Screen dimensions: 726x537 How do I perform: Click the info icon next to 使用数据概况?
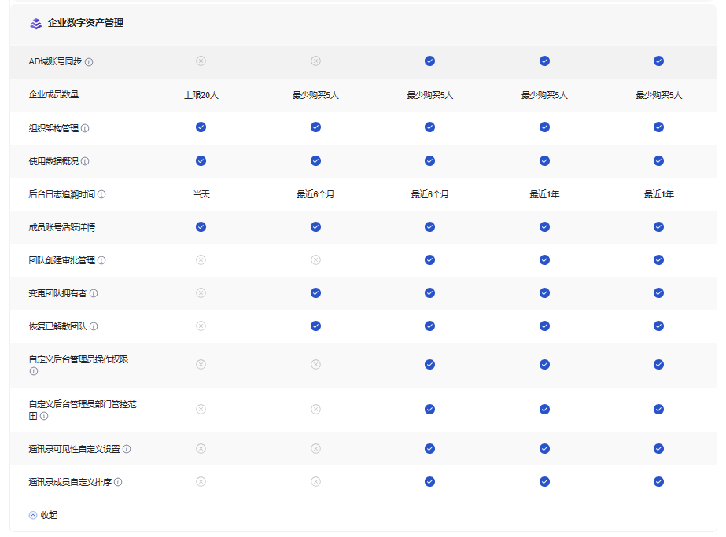[85, 161]
